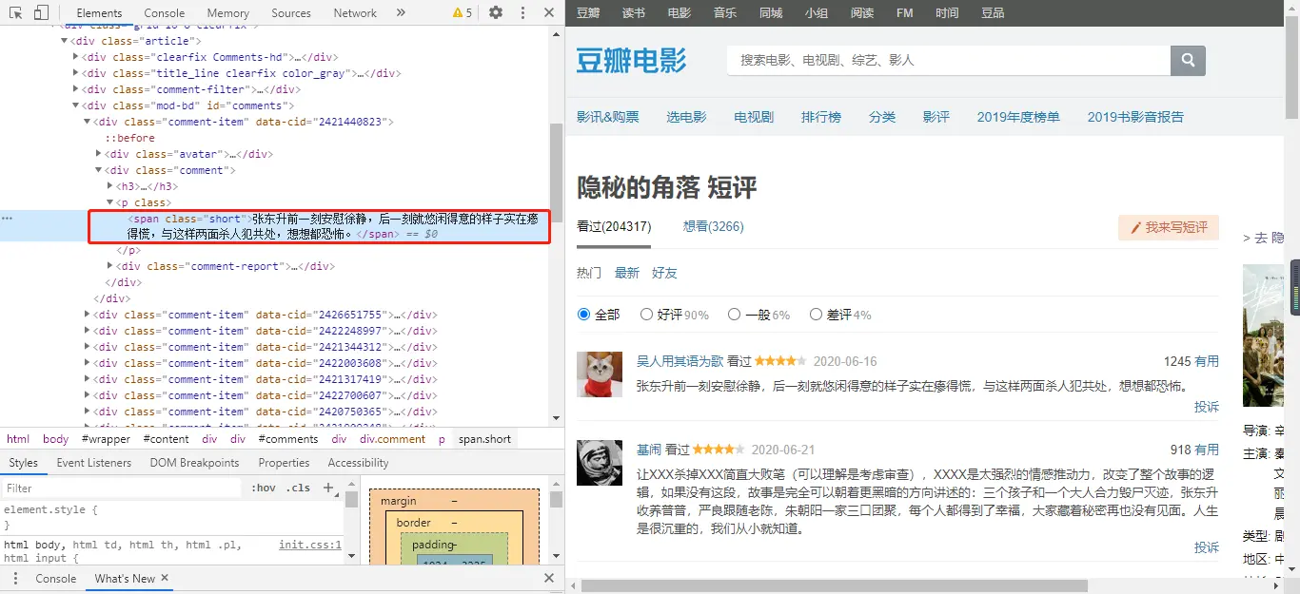Expand comment-item data-cid 2422248997
Viewport: 1300px width, 594px height.
pyautogui.click(x=88, y=331)
